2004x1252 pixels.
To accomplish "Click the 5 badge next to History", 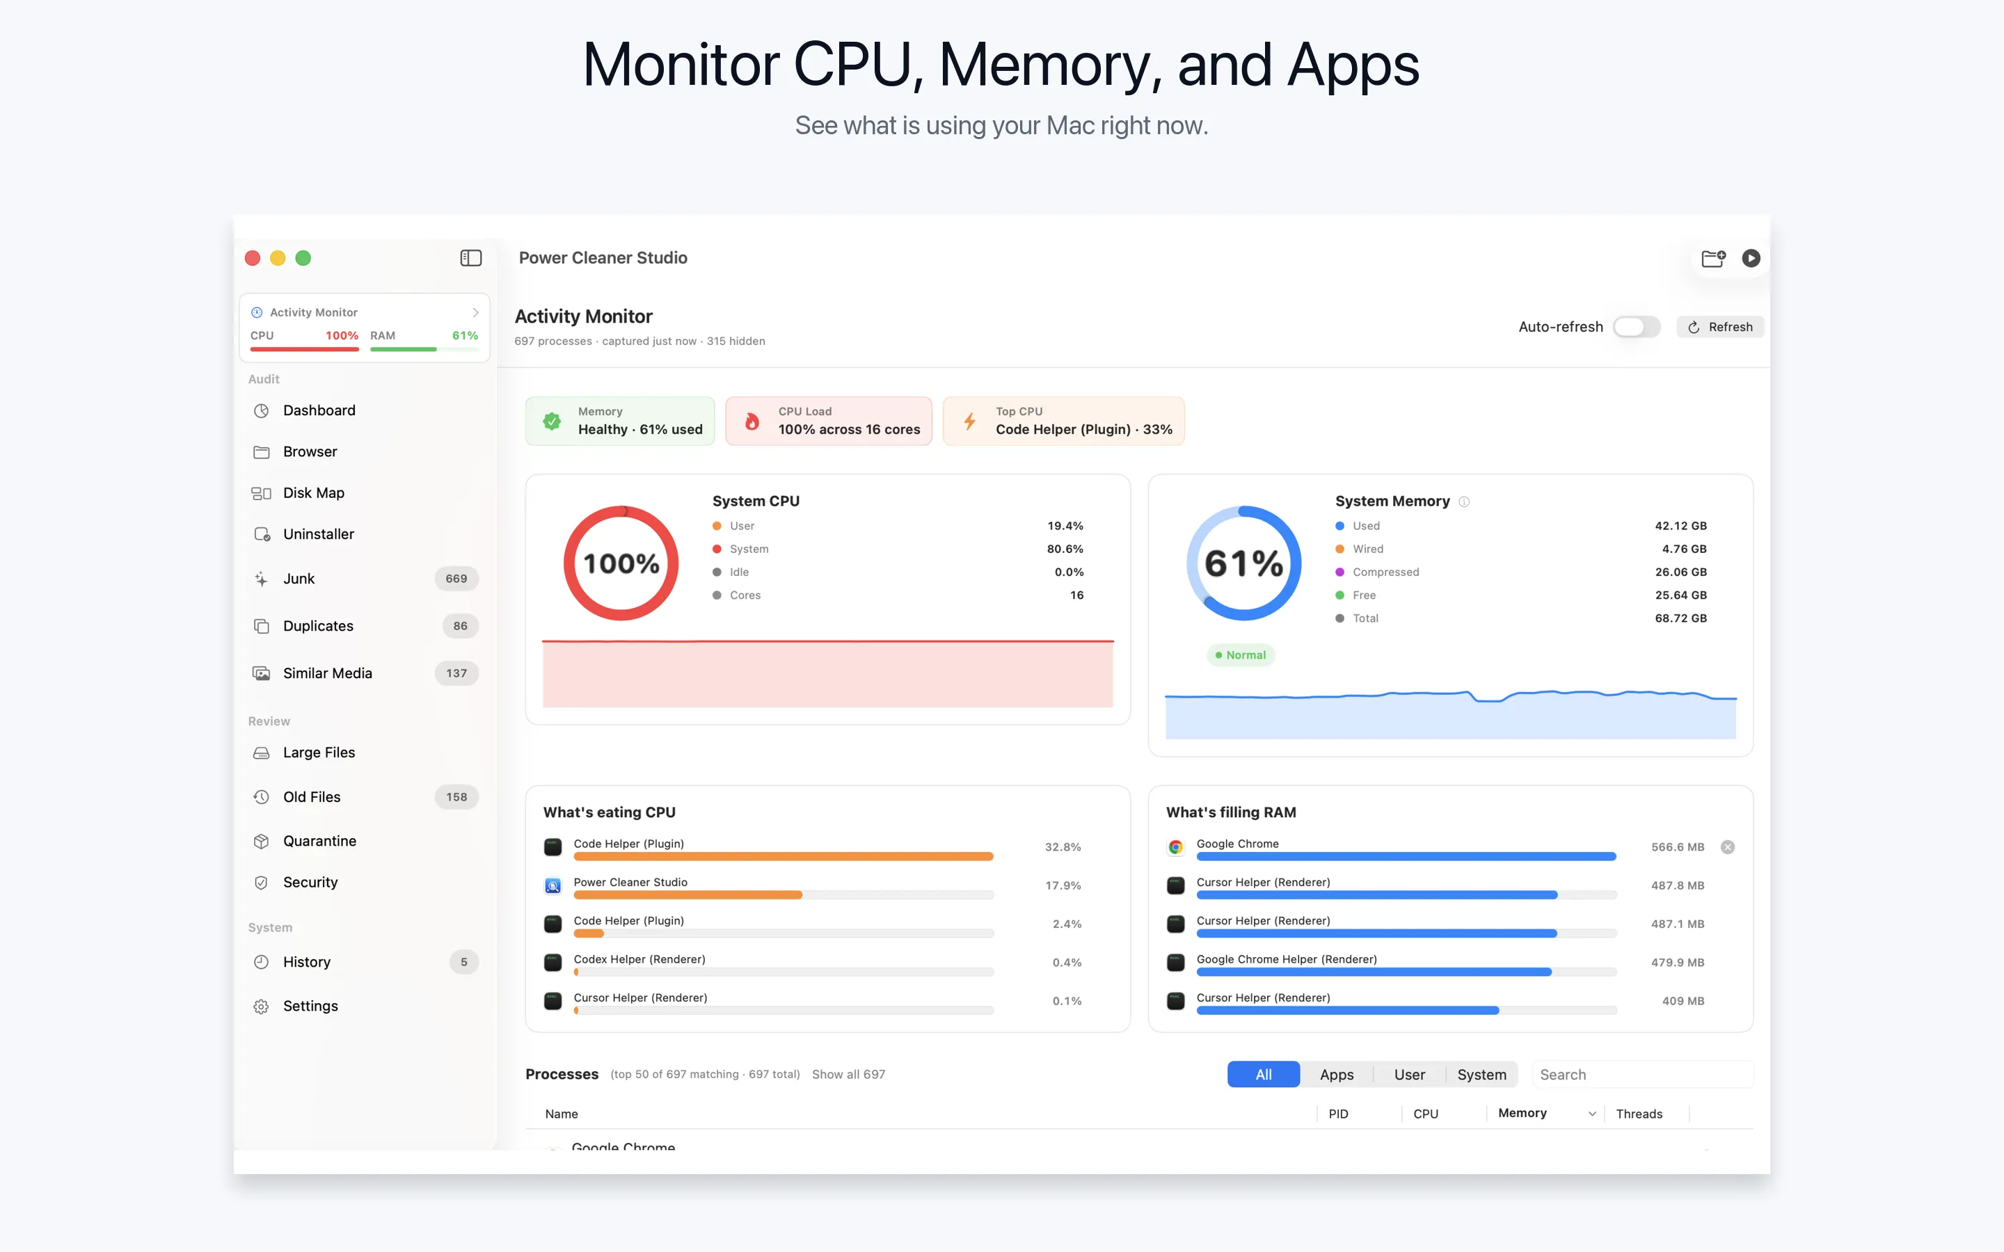I will point(463,961).
